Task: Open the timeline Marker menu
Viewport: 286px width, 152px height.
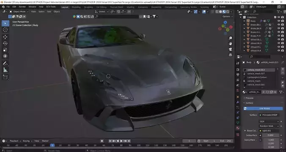Action: [45, 141]
